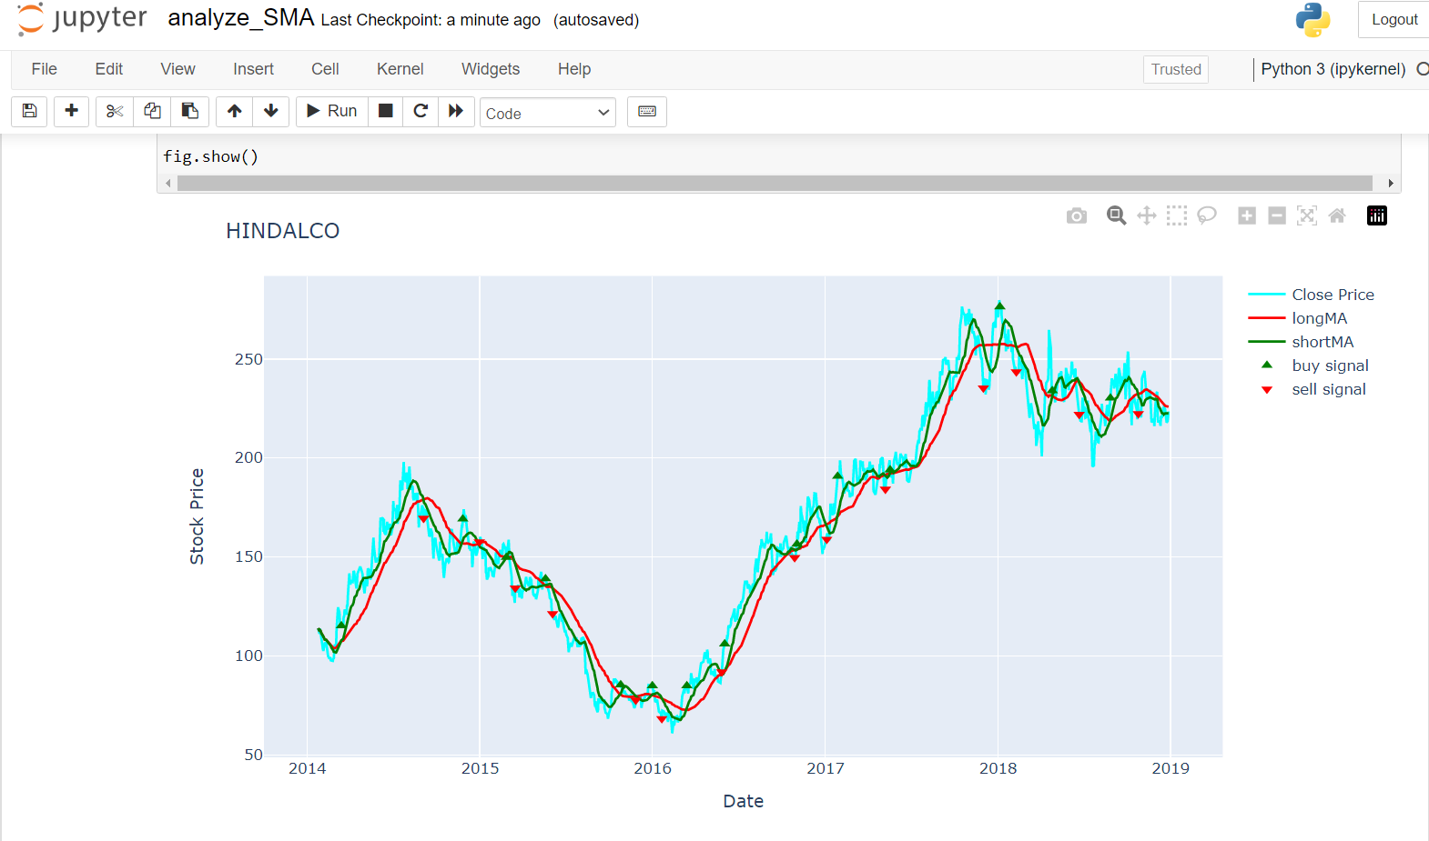Save and checkpoint the notebook
Image resolution: width=1429 pixels, height=841 pixels.
[29, 111]
